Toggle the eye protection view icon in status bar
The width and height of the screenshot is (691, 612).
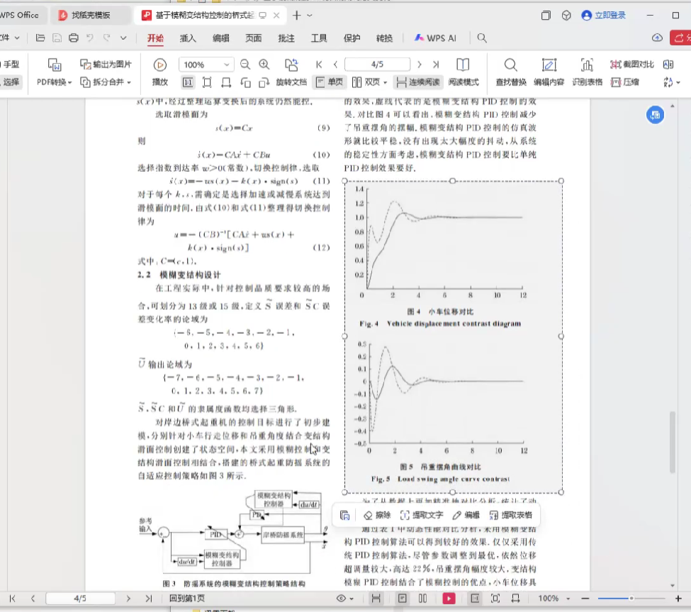click(x=342, y=599)
